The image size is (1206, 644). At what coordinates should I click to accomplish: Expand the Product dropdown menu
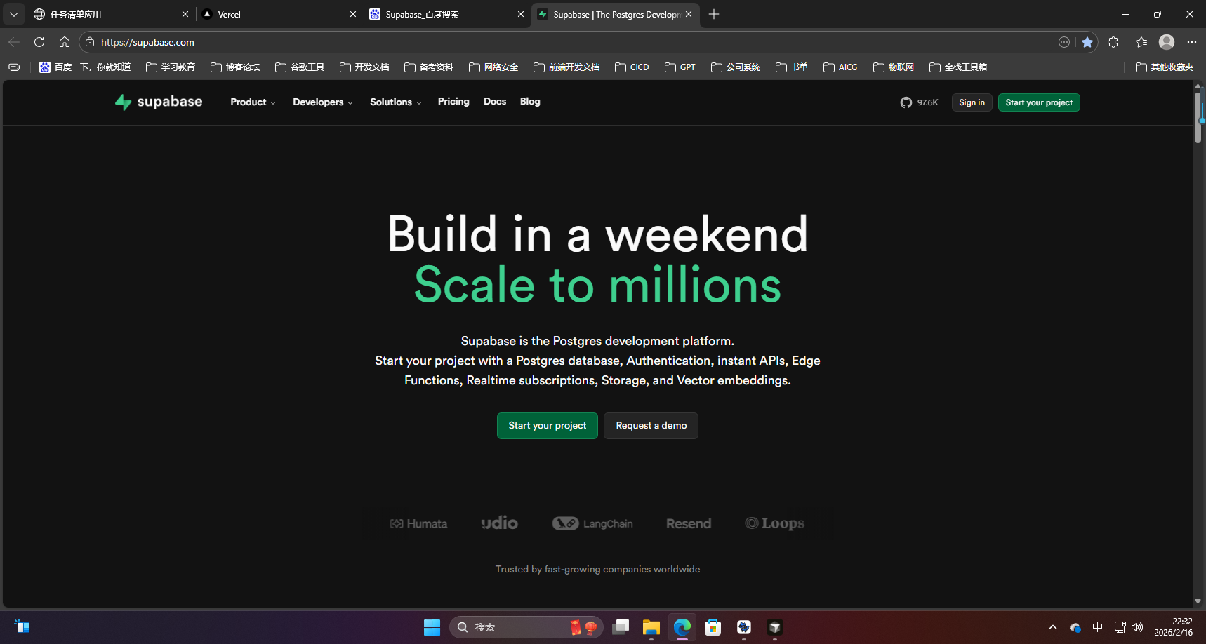pos(253,102)
